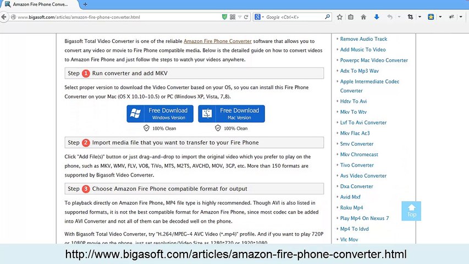Open the Apple Intermediate Codec Converter link
Image resolution: width=469 pixels, height=264 pixels.
tap(369, 86)
